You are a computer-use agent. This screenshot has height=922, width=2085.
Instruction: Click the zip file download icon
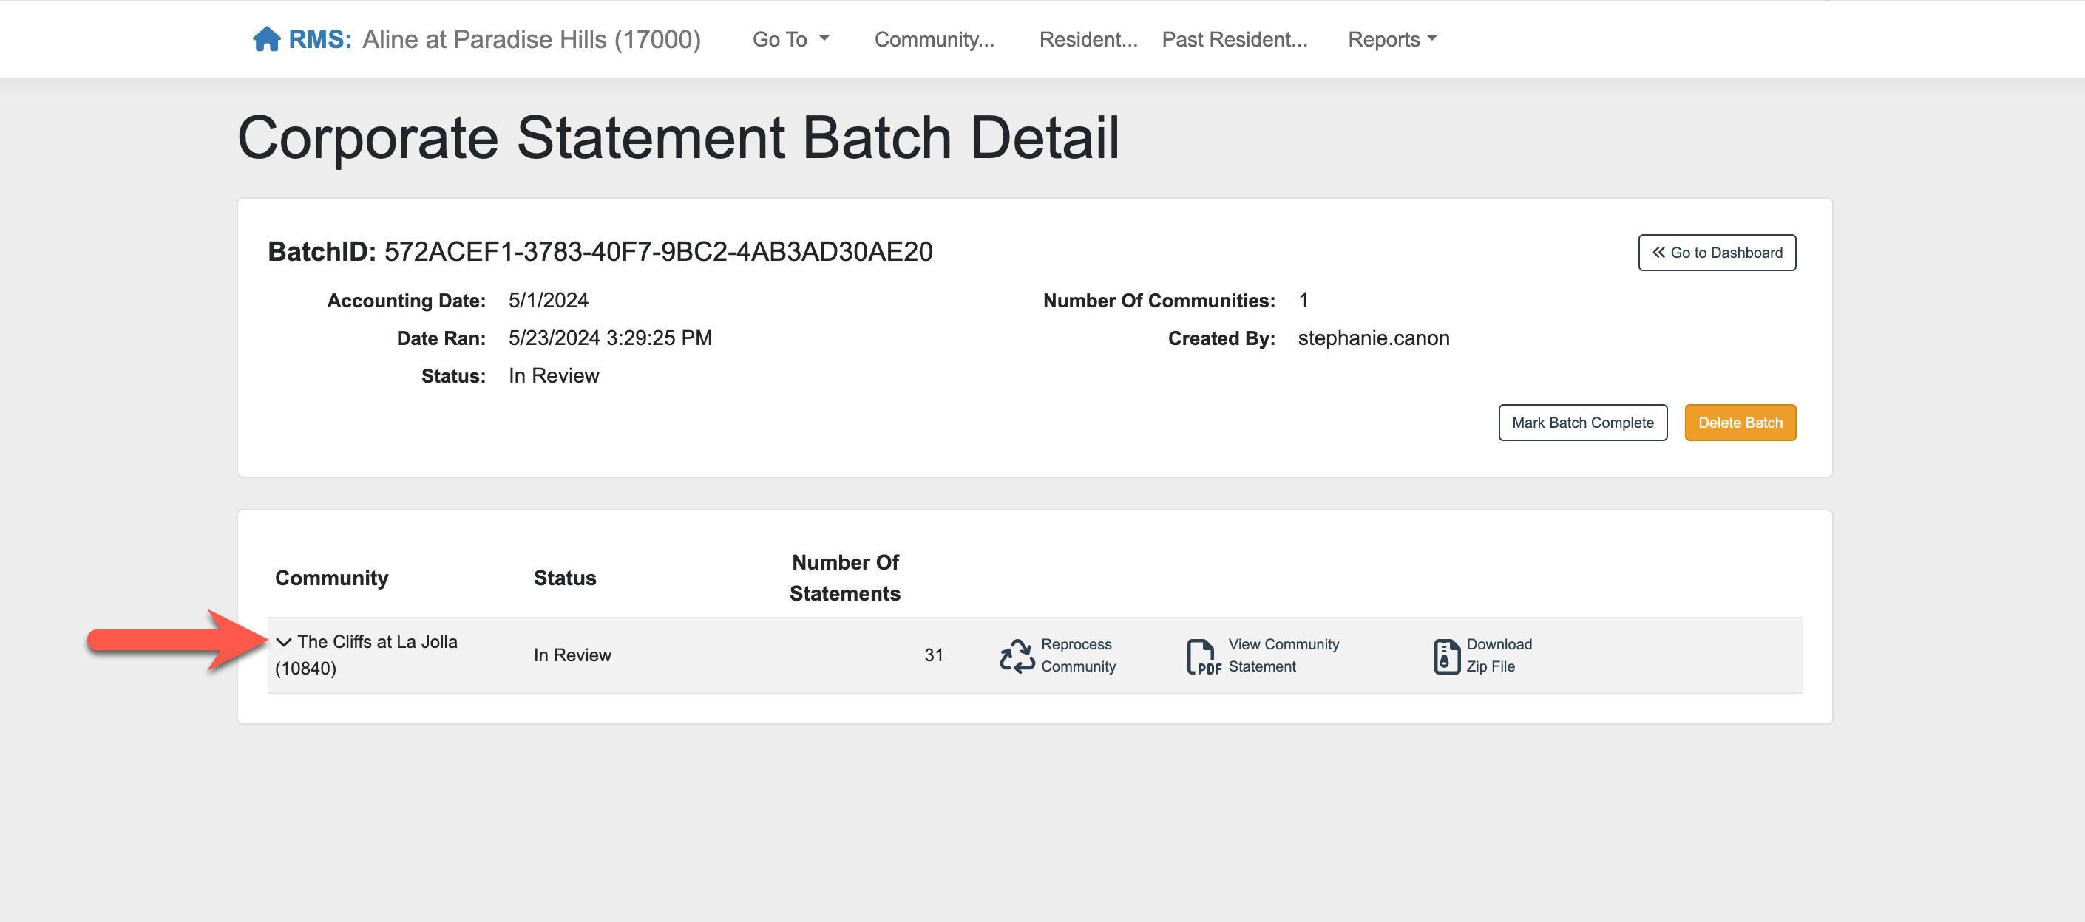[x=1445, y=655]
